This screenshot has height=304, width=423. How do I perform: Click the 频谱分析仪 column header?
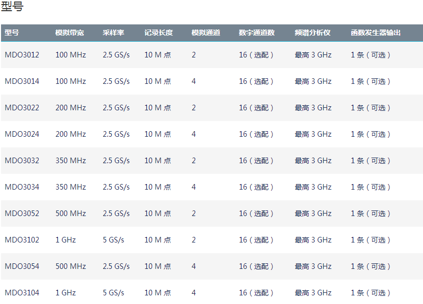click(x=313, y=33)
